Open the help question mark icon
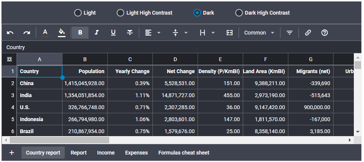Screen dimensions: 364x162 [x=324, y=33]
